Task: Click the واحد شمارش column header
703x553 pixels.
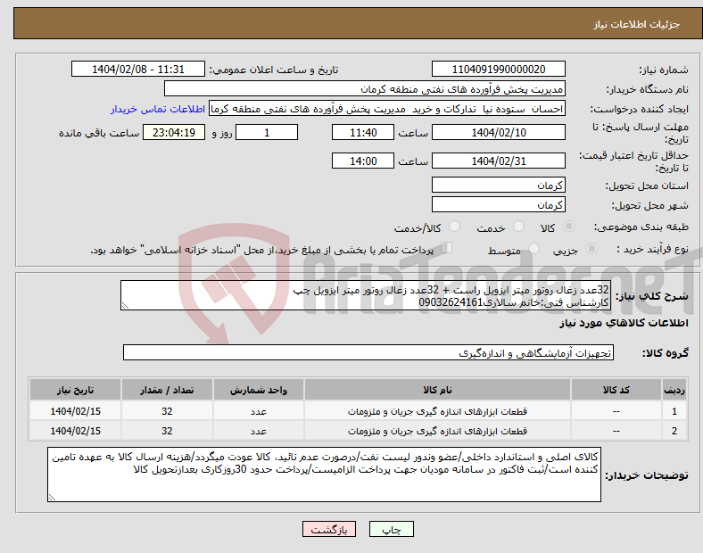Action: click(259, 390)
